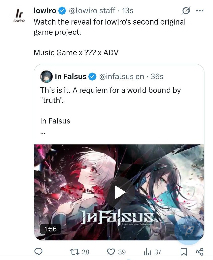The width and height of the screenshot is (213, 260).
Task: Click the Grok slash-circle icon
Action: coord(186,11)
